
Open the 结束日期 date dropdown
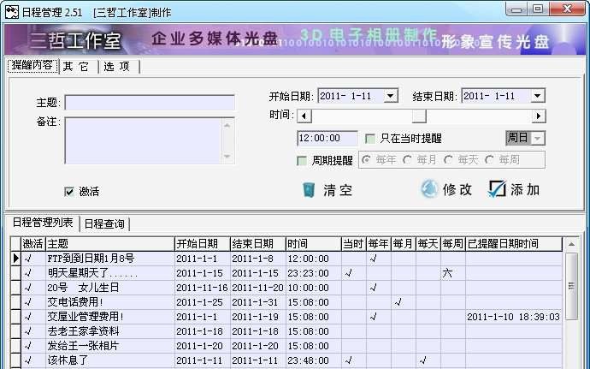click(538, 96)
